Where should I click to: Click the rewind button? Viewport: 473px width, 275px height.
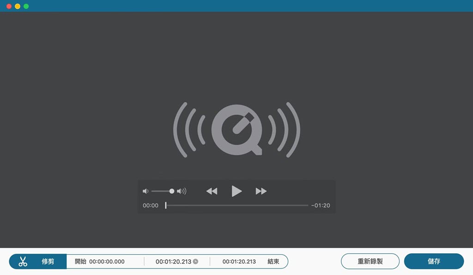point(212,191)
